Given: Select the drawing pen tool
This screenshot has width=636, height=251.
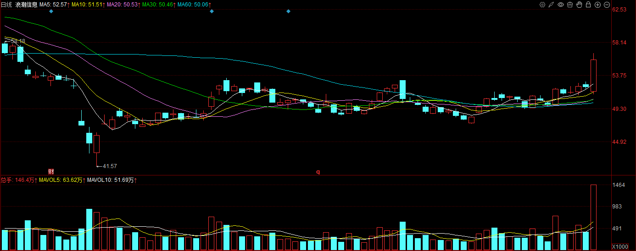Looking at the screenshot, I should click(x=552, y=5).
